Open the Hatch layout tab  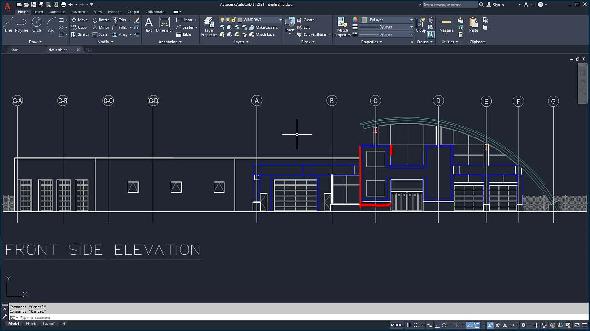(x=31, y=324)
